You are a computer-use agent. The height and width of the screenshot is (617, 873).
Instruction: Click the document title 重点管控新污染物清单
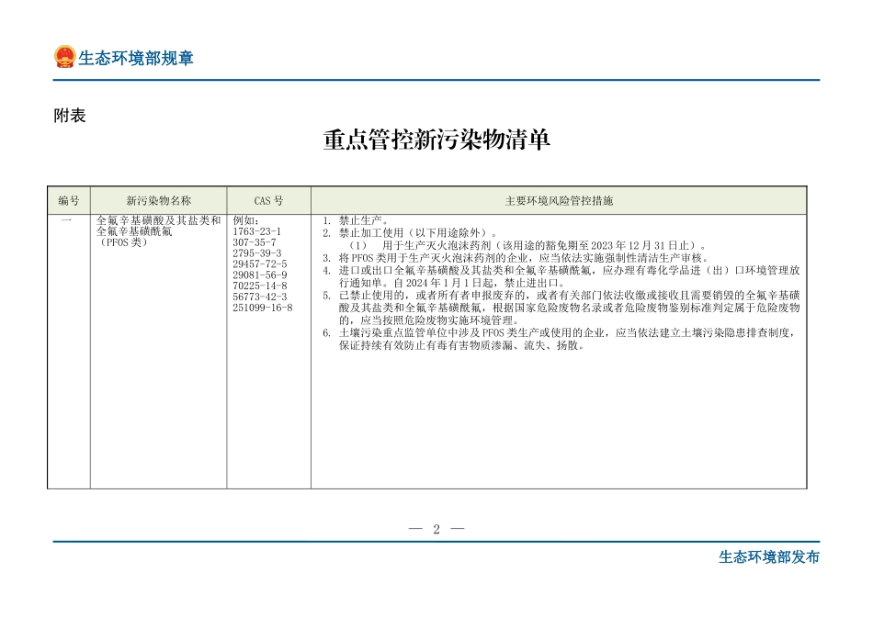pos(436,142)
